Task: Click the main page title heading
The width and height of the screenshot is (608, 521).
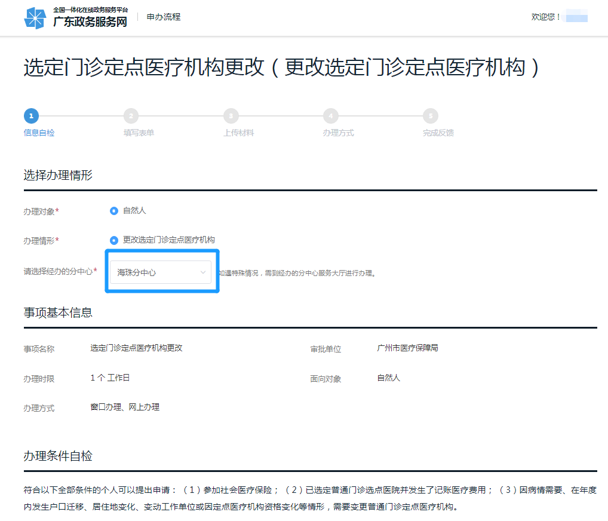Action: [281, 67]
